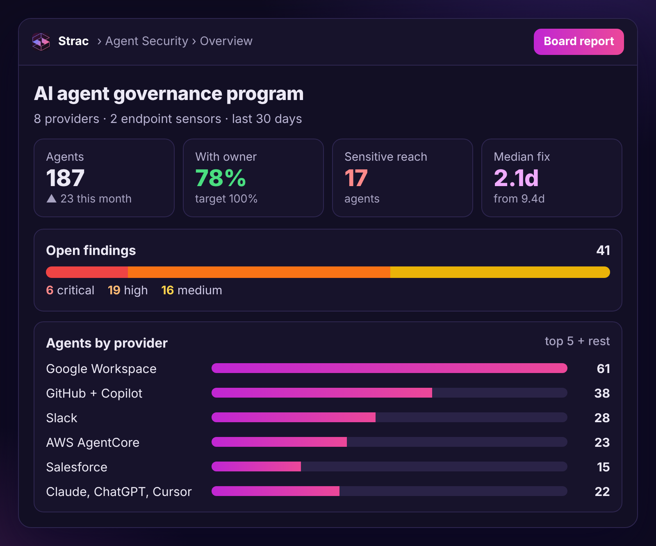Click the Google Workspace count 61
Screen dimensions: 656x546
click(603, 369)
